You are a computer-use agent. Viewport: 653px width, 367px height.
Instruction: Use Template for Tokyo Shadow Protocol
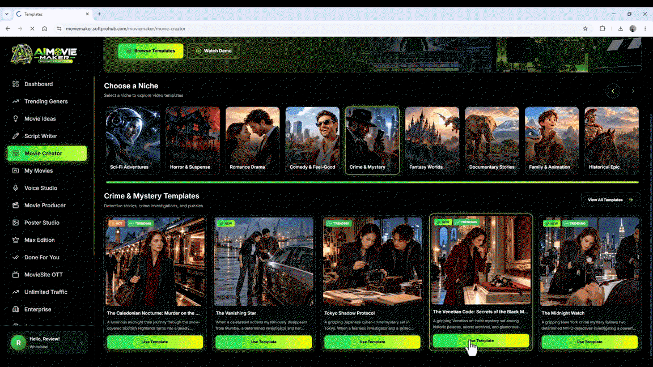point(372,342)
